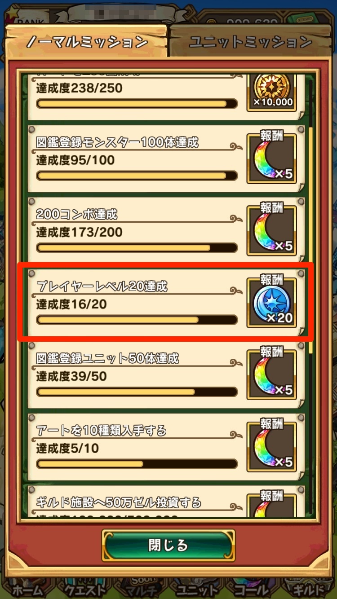This screenshot has height=599, width=337.
Task: Tap rainbow crescent reward for 200コンボ達成
Action: [272, 231]
